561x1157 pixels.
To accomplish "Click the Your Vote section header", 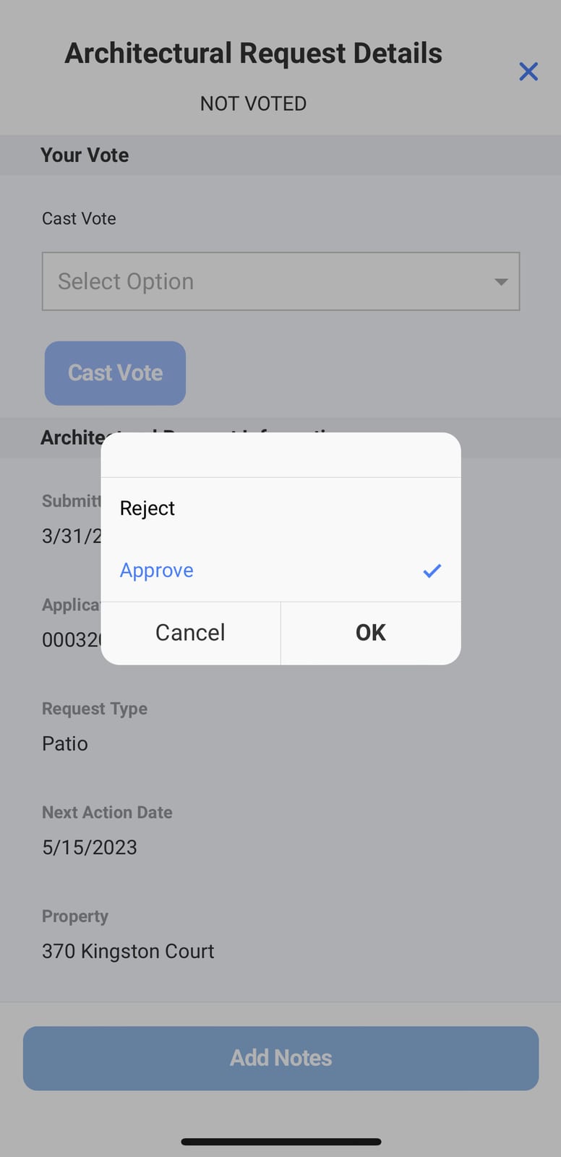I will coord(280,155).
